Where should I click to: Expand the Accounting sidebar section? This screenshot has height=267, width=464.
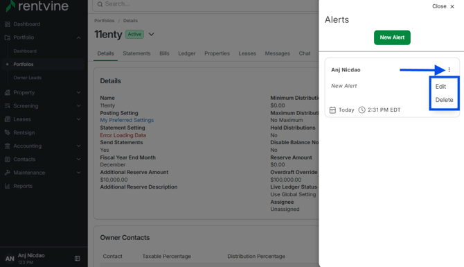tap(78, 146)
